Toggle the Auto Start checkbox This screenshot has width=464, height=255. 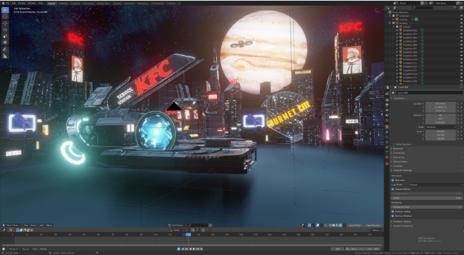coord(393,180)
